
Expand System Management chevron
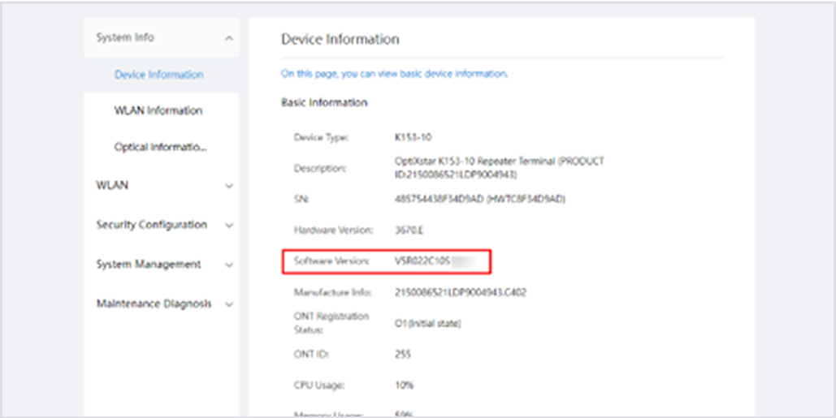point(229,265)
